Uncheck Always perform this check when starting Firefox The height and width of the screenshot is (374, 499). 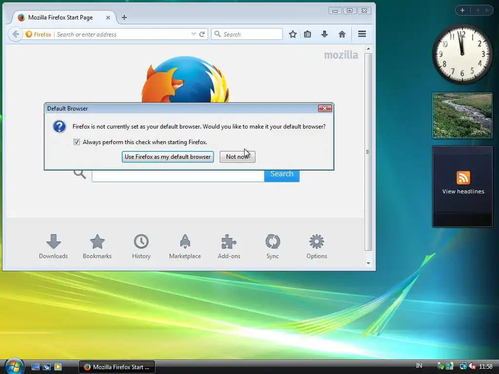tap(77, 142)
